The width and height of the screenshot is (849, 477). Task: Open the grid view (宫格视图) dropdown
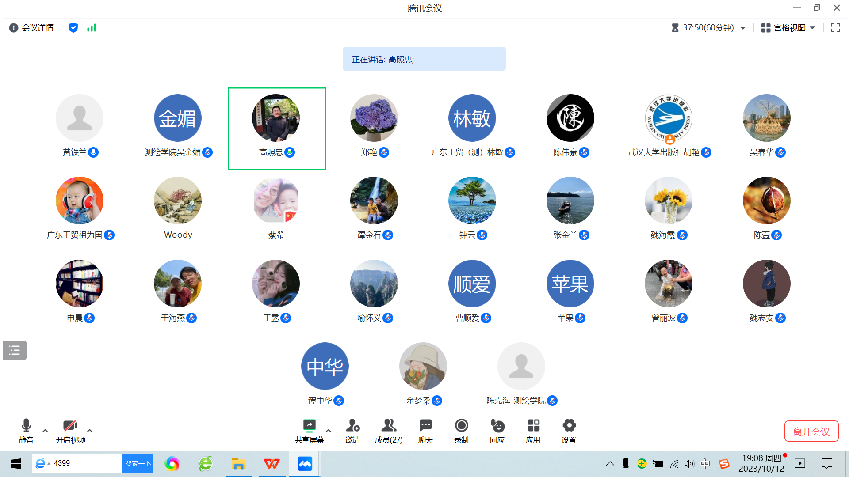[788, 28]
